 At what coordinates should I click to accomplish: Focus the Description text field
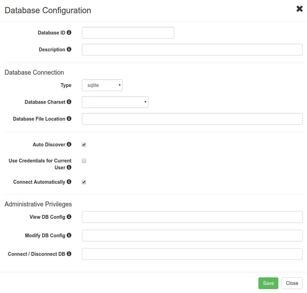point(192,50)
